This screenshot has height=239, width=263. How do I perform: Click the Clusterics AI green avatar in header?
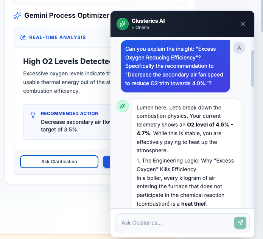tap(123, 24)
